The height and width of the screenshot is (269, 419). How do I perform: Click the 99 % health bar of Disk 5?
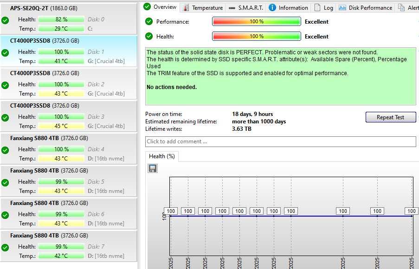[x=61, y=182]
